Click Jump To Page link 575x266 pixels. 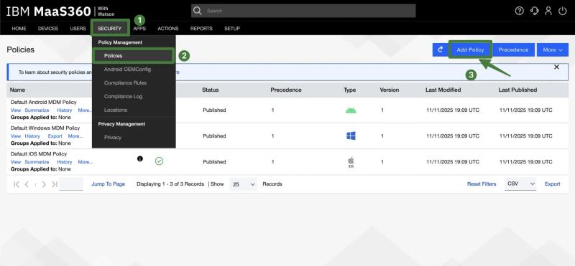(109, 184)
